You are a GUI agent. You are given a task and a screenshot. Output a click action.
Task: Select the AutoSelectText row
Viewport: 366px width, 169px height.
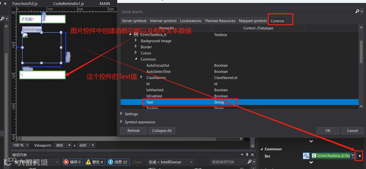pyautogui.click(x=239, y=72)
